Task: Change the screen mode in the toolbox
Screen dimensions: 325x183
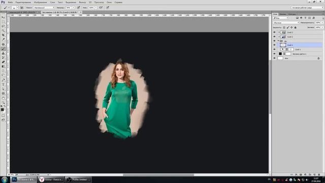Action: tap(3, 120)
